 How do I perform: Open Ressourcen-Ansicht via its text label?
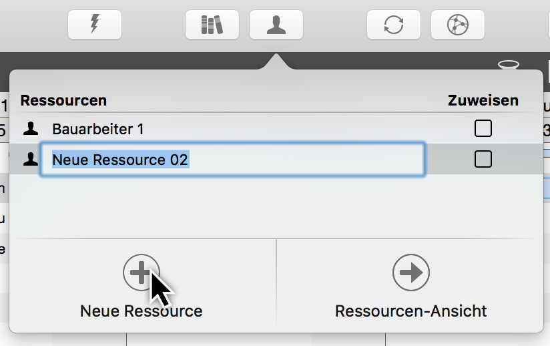pos(410,311)
